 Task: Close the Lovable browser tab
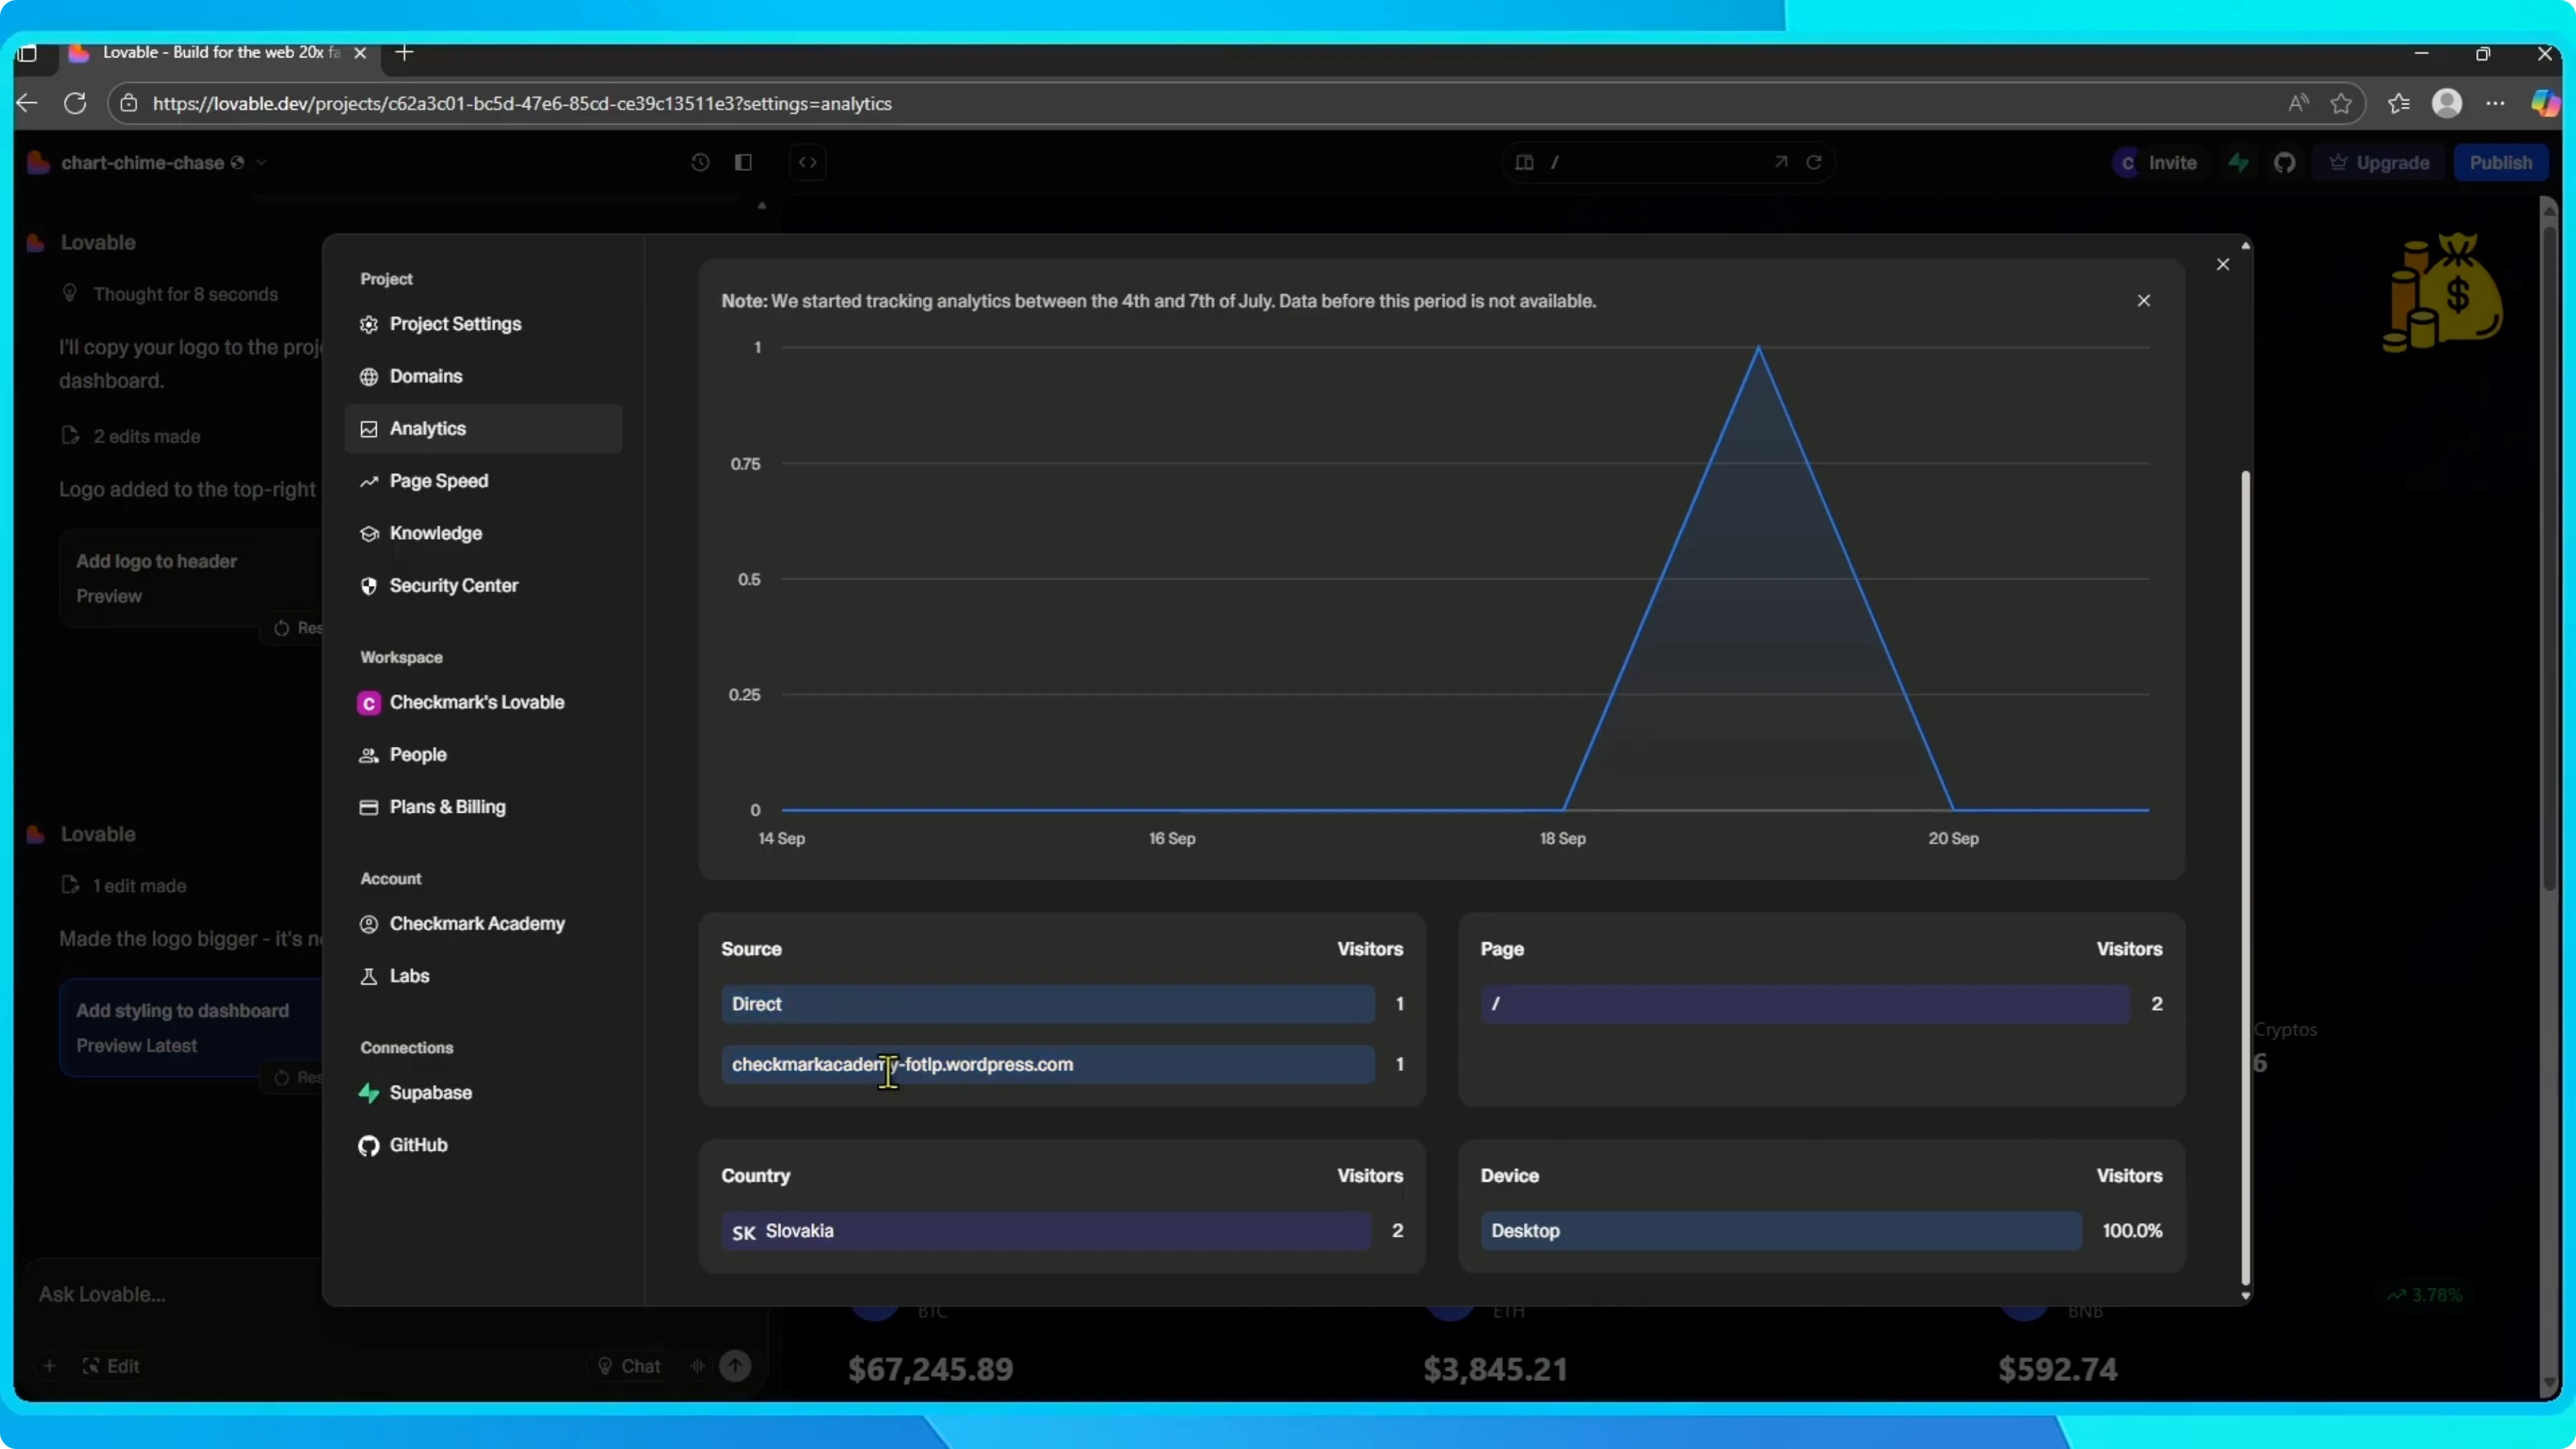[x=360, y=53]
